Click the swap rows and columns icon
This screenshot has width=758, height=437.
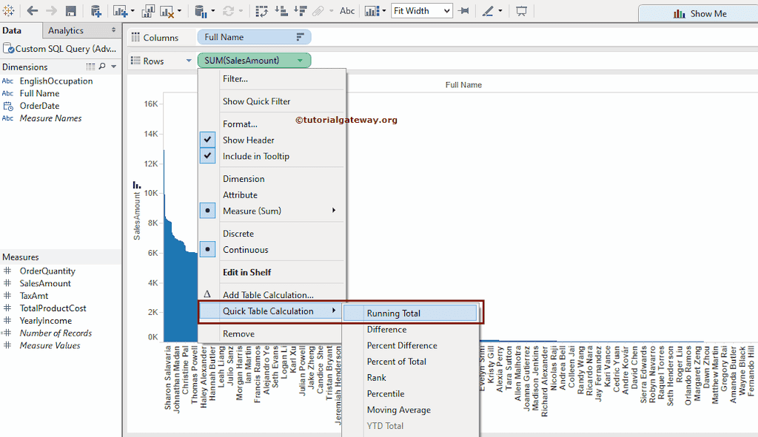(262, 11)
